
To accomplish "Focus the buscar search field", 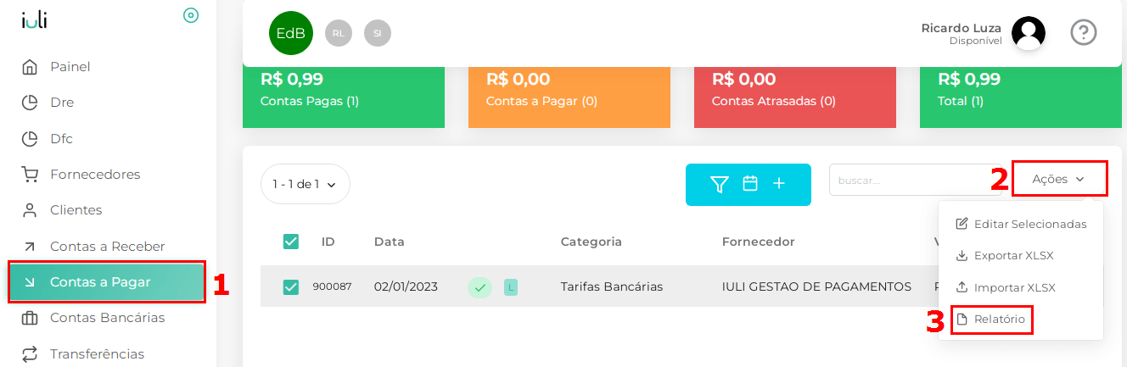I will (915, 180).
